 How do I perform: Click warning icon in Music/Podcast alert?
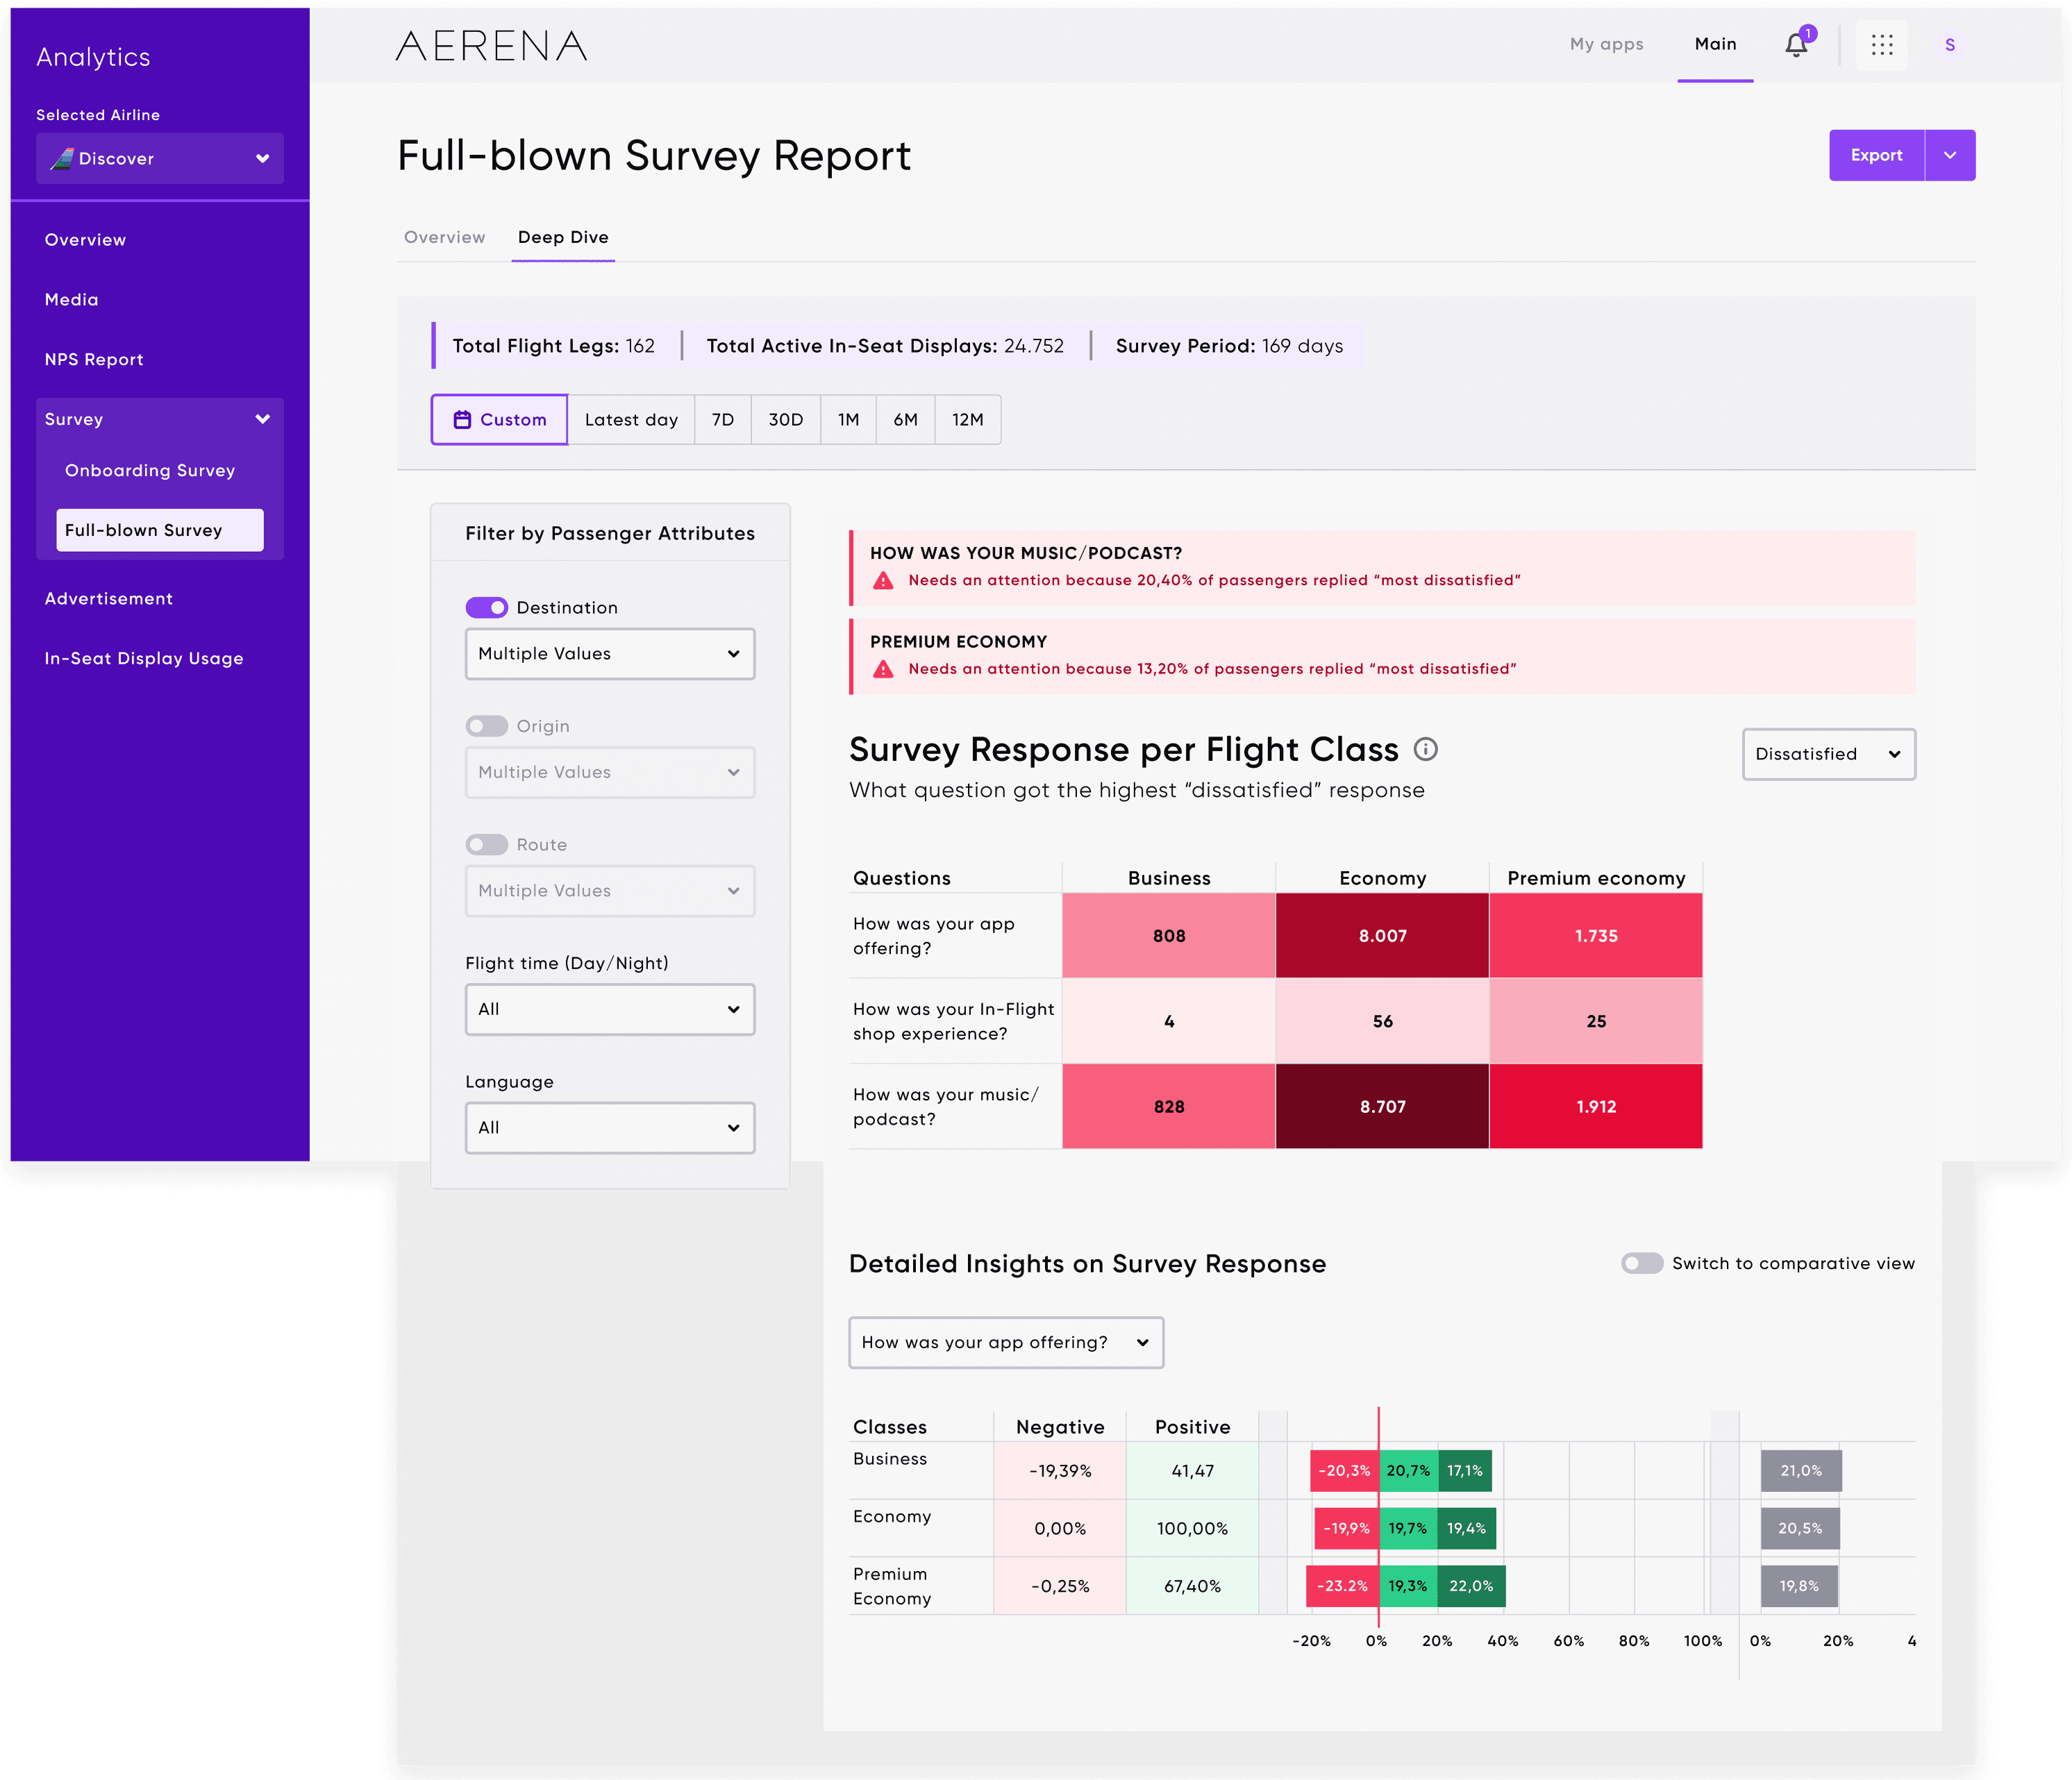[x=883, y=581]
